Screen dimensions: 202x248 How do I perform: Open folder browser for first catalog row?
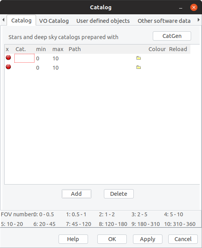click(x=138, y=58)
